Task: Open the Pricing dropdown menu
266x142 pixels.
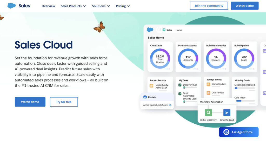Action: [123, 6]
